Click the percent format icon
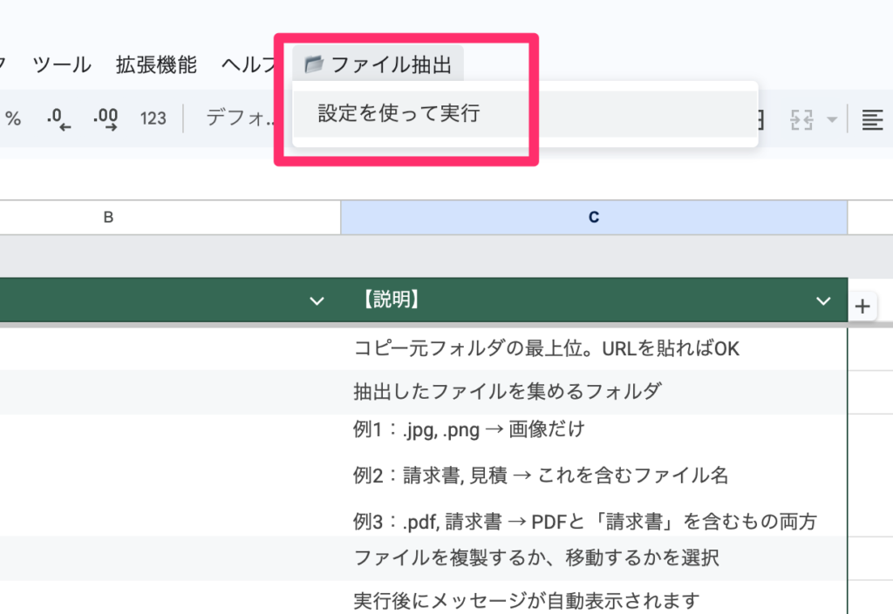This screenshot has width=893, height=614. (x=13, y=118)
